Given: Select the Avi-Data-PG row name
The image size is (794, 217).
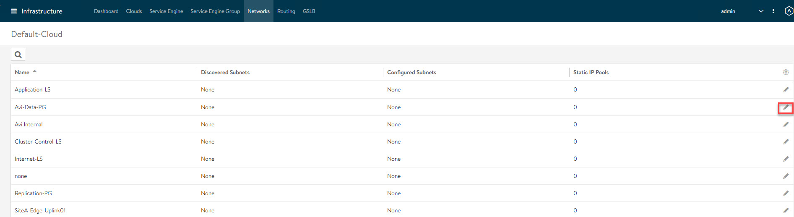Looking at the screenshot, I should [x=30, y=107].
